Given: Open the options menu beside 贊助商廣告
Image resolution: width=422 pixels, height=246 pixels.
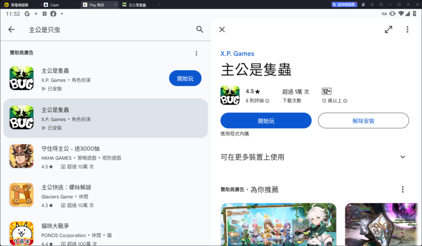Looking at the screenshot, I should [x=196, y=53].
